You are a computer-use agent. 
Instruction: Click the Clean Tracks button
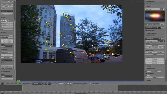7,52
